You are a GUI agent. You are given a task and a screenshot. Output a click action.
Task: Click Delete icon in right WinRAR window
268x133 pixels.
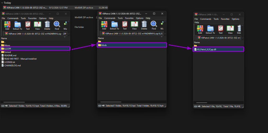(x=239, y=30)
